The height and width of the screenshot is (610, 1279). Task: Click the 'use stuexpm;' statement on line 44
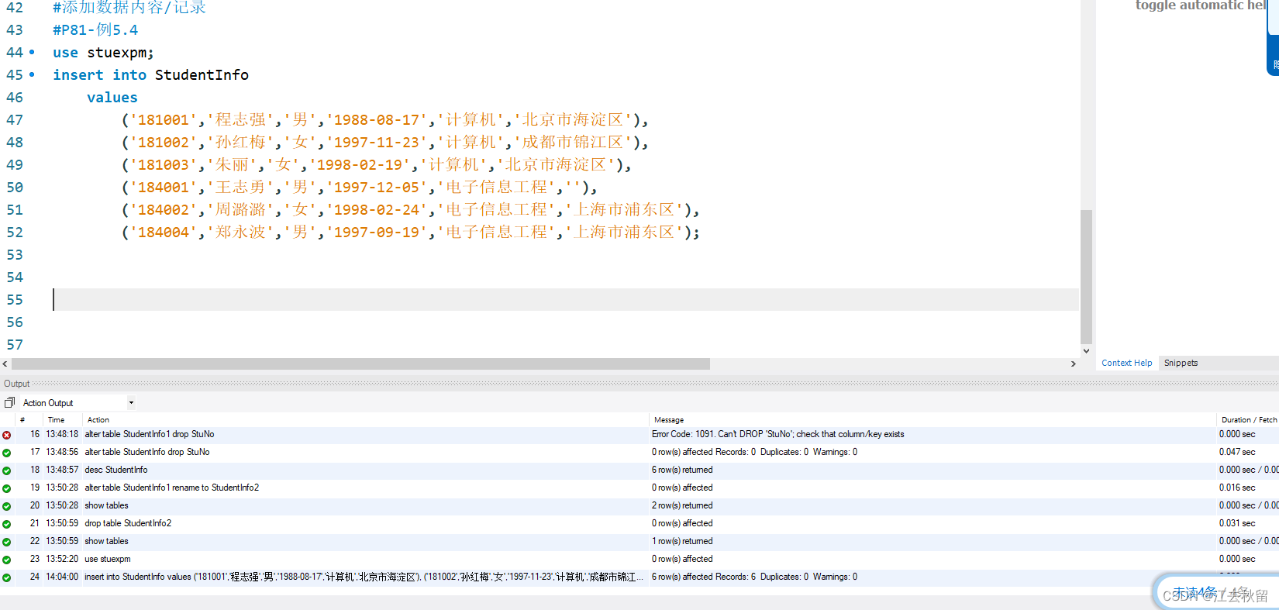point(103,53)
